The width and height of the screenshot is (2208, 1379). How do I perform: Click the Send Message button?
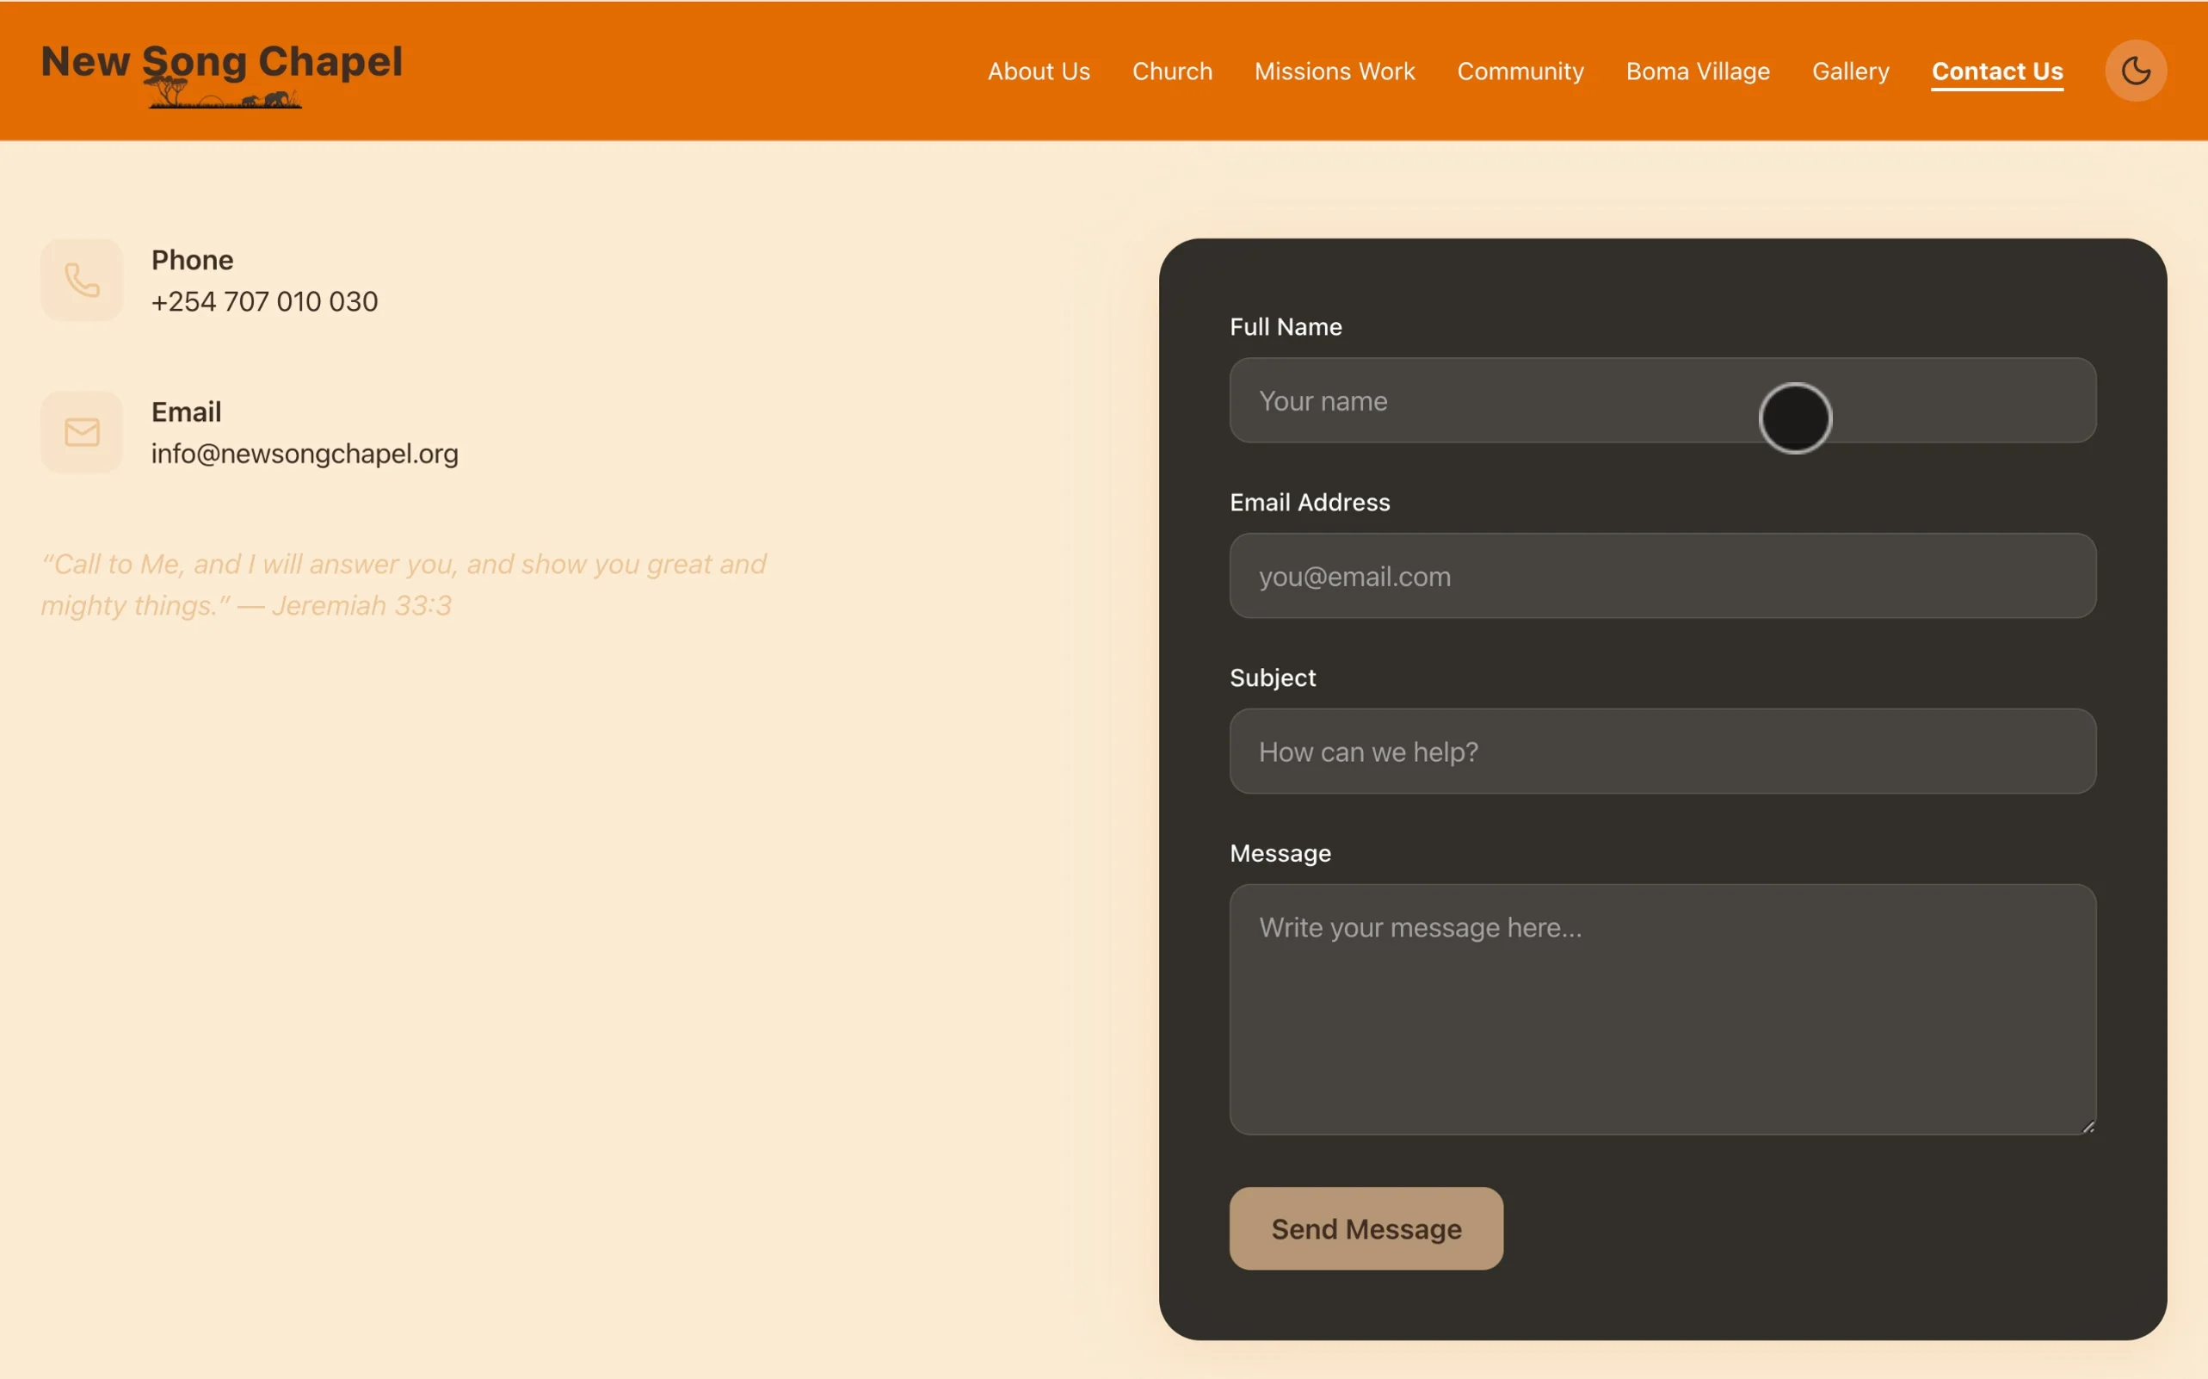(x=1366, y=1228)
